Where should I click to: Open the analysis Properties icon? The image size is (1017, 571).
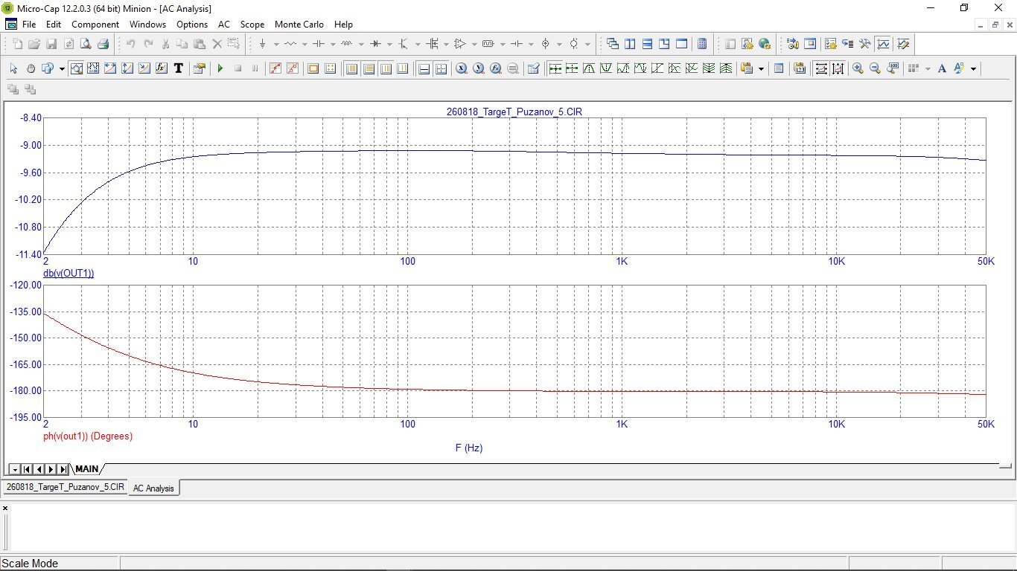(x=199, y=68)
